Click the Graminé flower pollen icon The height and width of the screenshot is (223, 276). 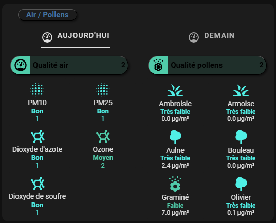[x=175, y=184]
